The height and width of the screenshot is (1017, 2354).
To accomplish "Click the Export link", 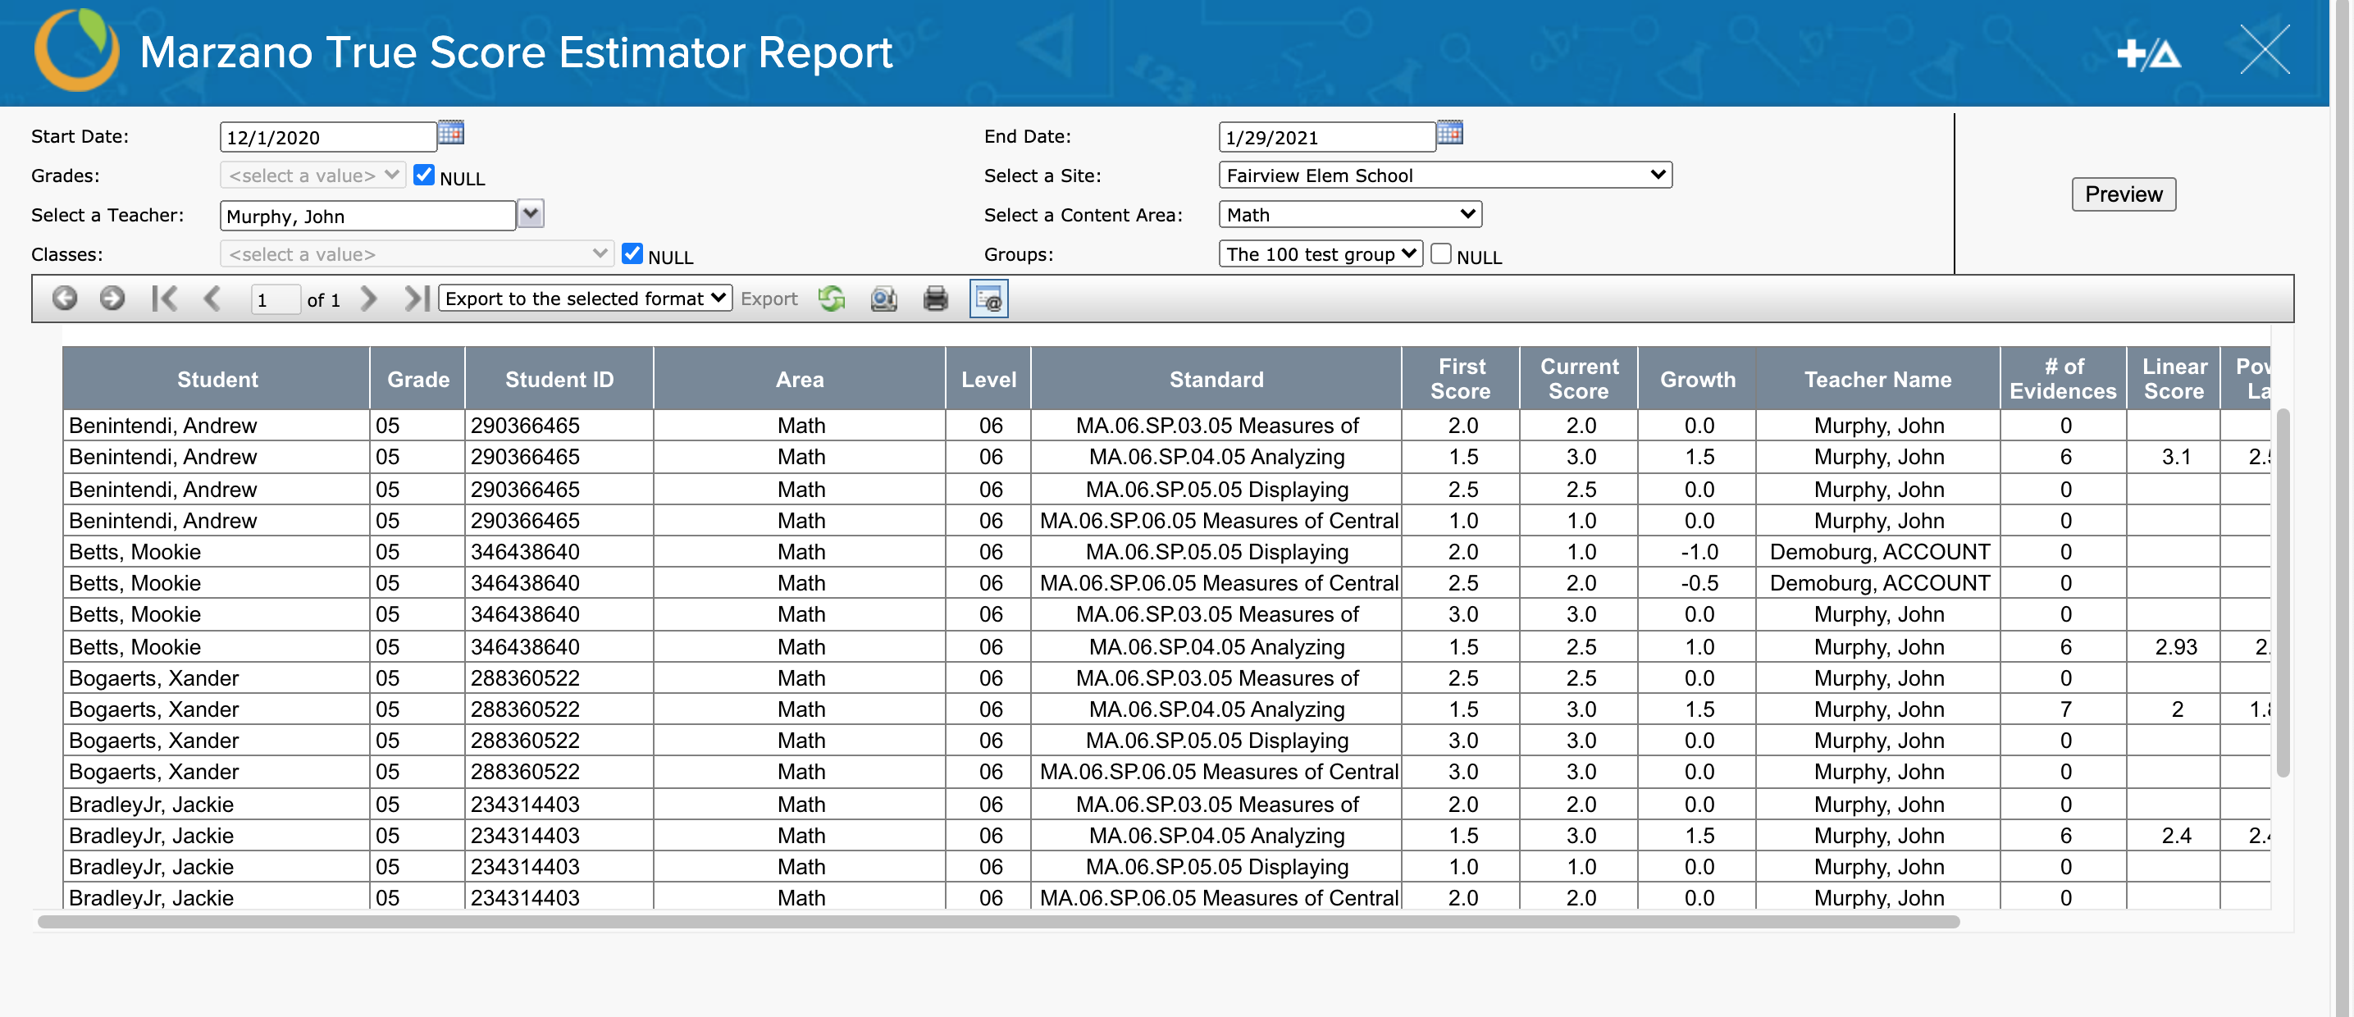I will click(x=769, y=299).
